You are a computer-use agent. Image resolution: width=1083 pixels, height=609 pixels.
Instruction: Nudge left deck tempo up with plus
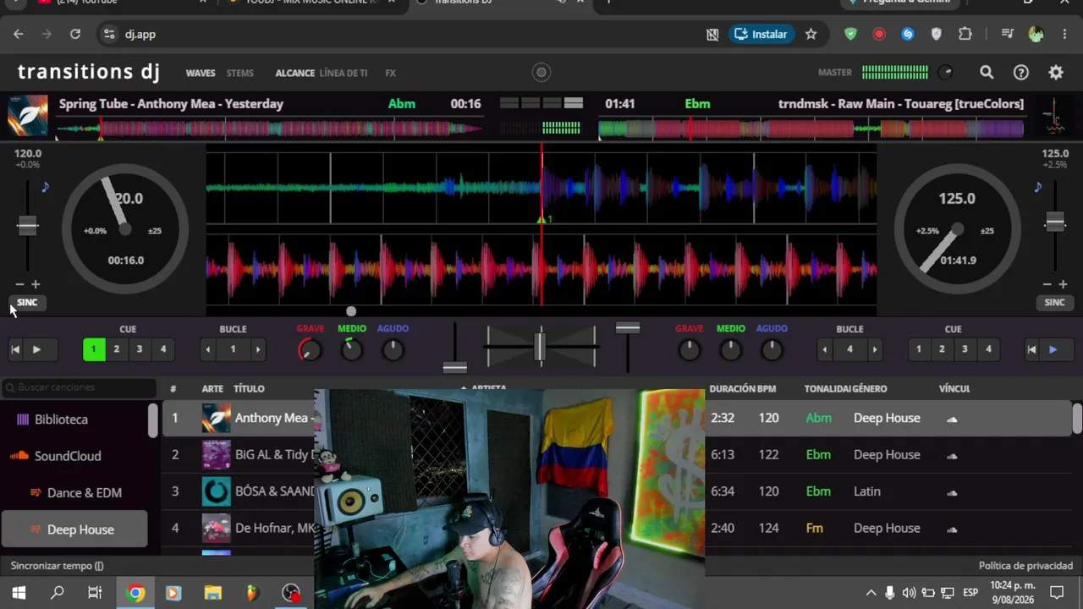36,284
